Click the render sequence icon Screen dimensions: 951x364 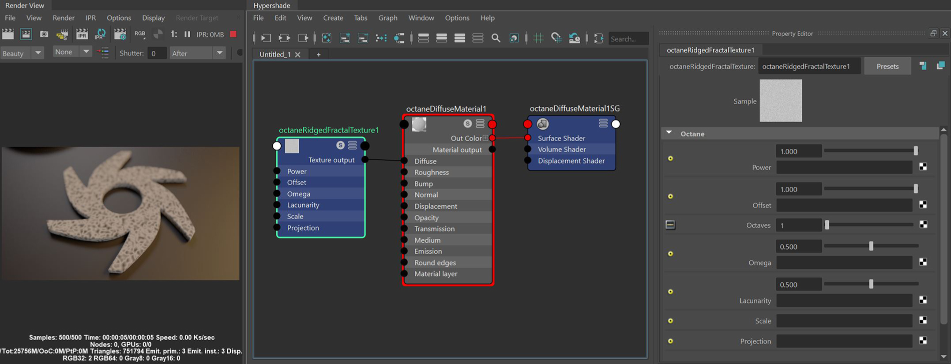click(62, 34)
